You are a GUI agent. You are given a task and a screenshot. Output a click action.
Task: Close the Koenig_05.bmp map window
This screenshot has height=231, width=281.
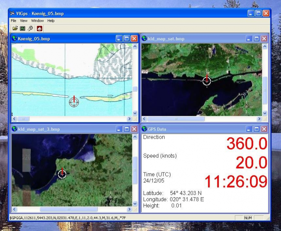[134, 39]
